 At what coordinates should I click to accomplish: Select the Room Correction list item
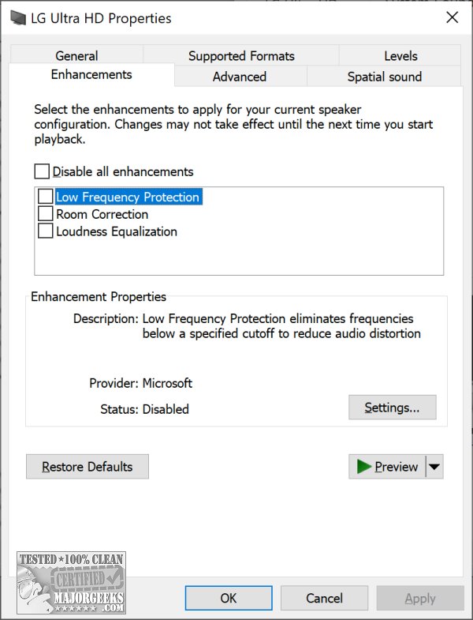coord(102,214)
